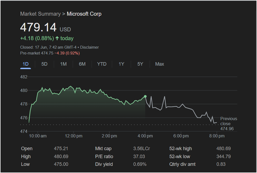The height and width of the screenshot is (173, 257).
Task: Click the Div yield label
Action: [x=104, y=164]
